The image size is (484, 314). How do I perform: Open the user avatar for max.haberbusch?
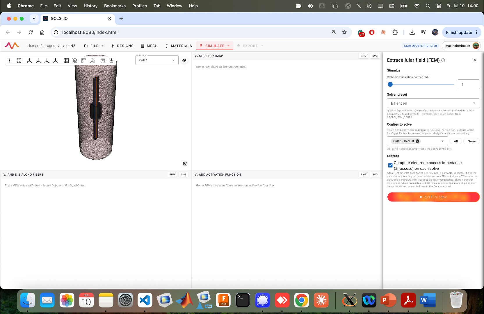pos(476,46)
